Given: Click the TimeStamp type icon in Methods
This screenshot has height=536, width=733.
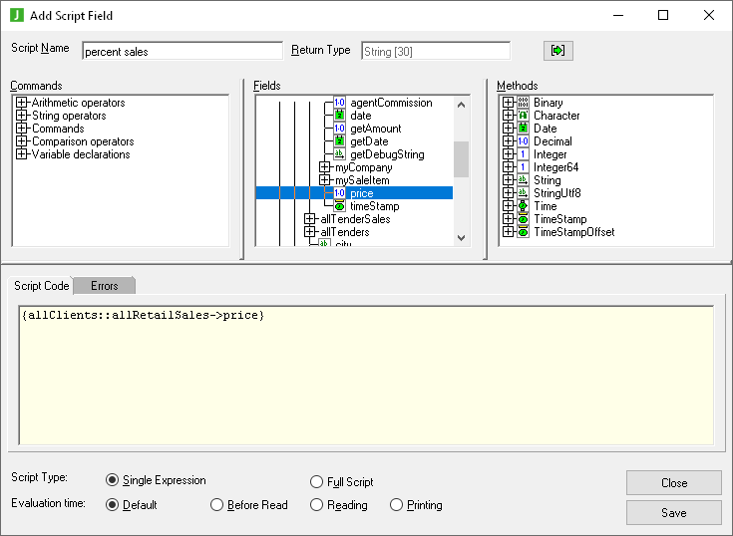Looking at the screenshot, I should [524, 219].
